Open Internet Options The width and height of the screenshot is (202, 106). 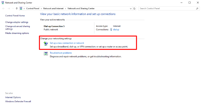pos(13,97)
